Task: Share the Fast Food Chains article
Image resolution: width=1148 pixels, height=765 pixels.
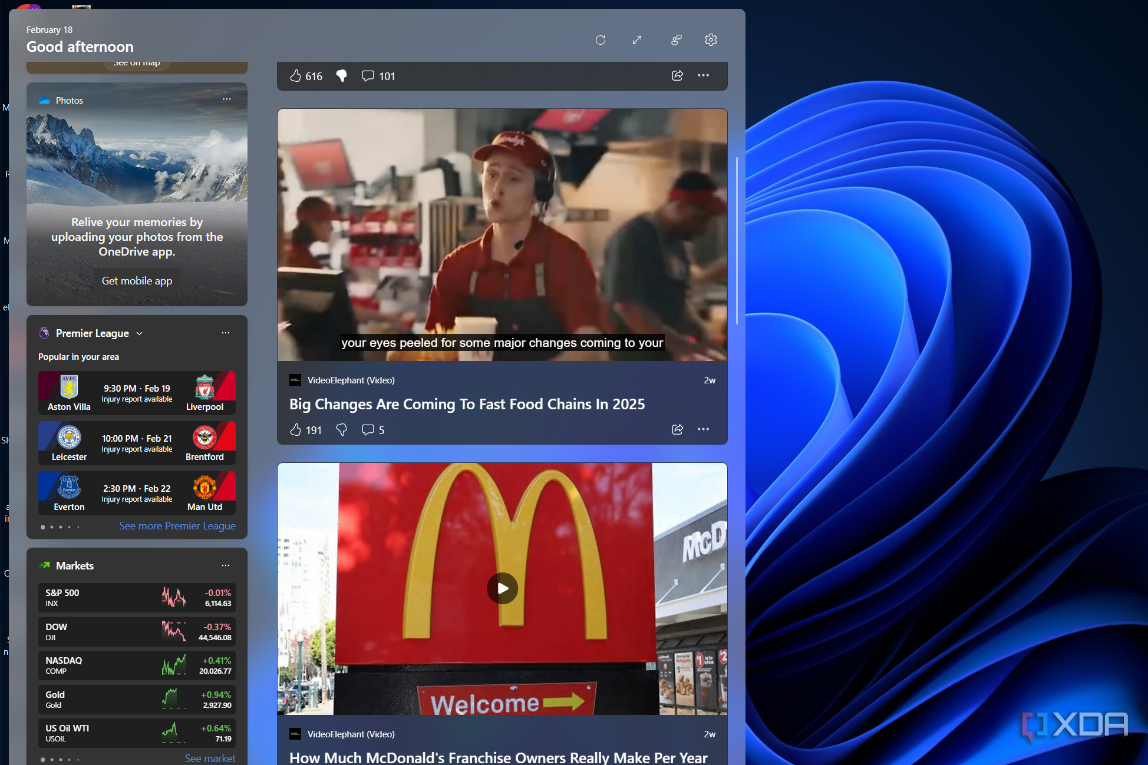Action: [677, 429]
